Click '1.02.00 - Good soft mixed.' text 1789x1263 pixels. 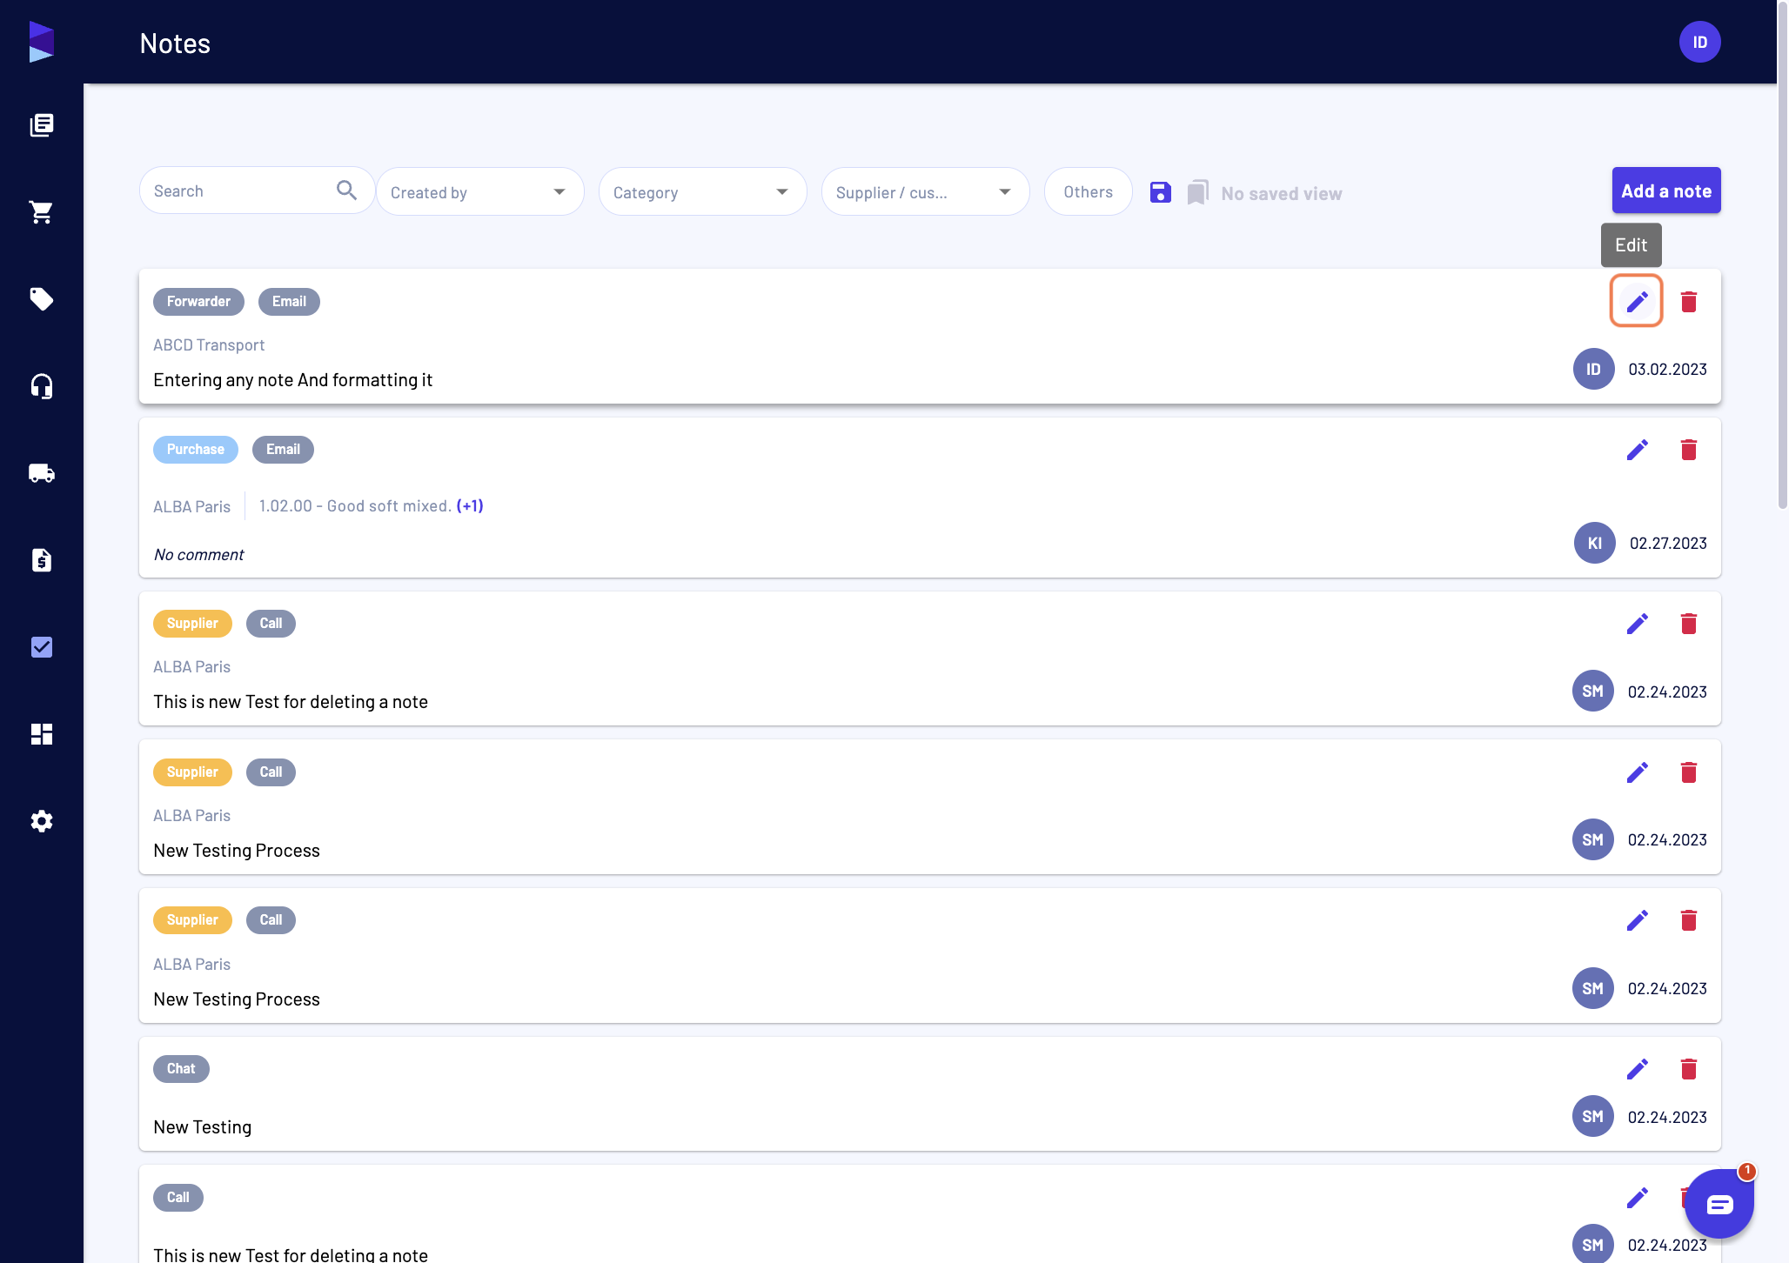[x=355, y=505]
